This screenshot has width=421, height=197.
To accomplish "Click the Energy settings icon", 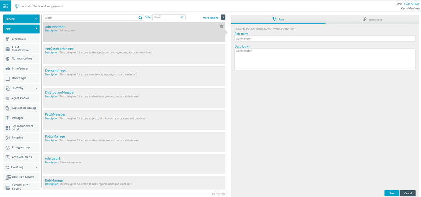I will click(x=7, y=148).
